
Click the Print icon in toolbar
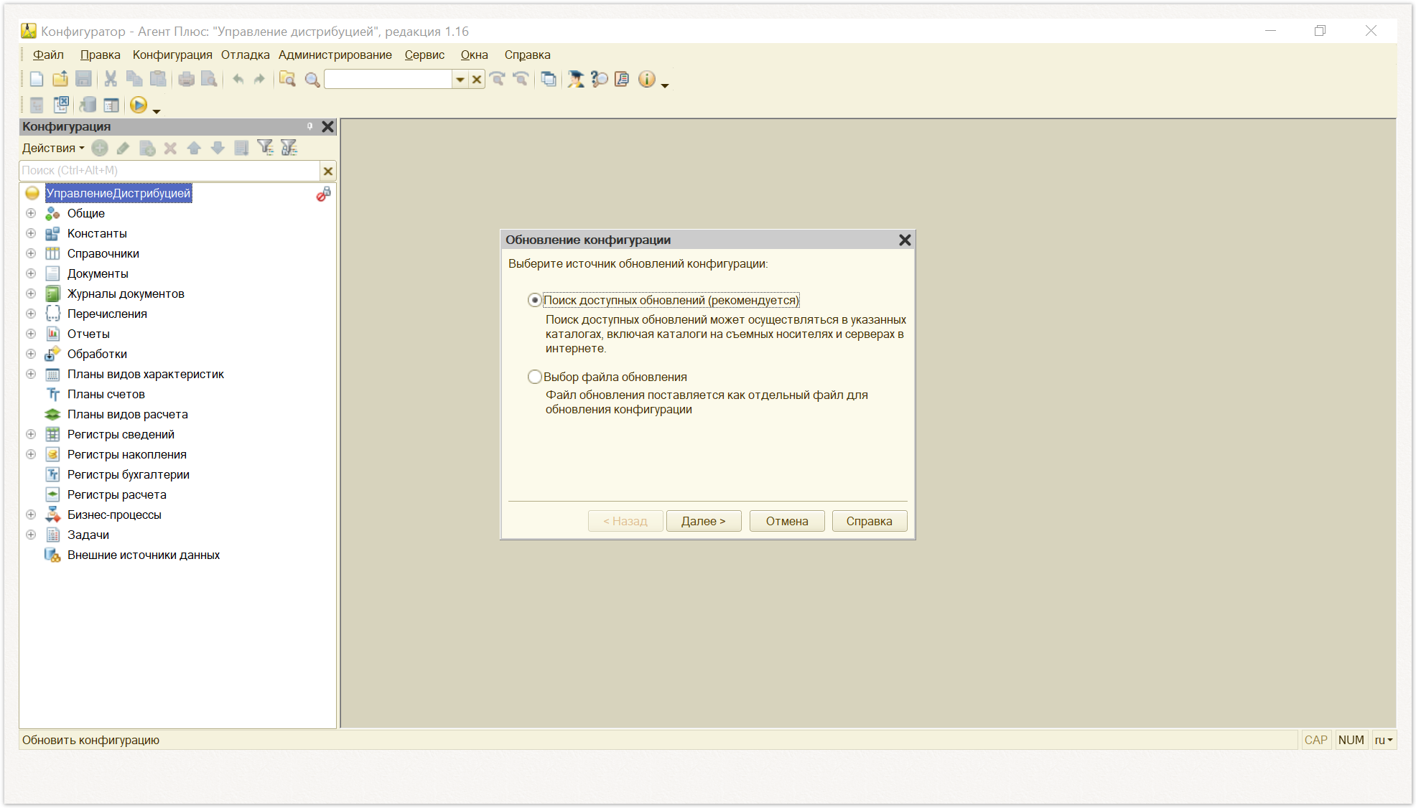tap(186, 79)
